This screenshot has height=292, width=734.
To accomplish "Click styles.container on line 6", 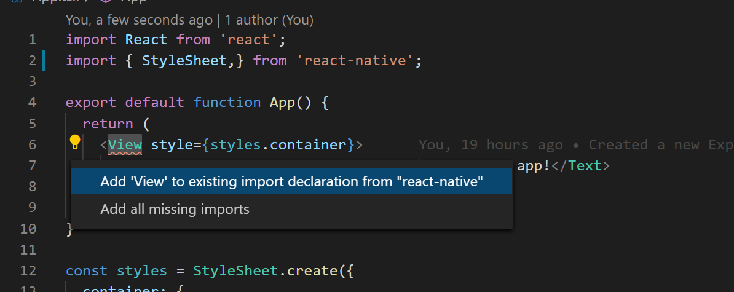I will click(x=278, y=144).
